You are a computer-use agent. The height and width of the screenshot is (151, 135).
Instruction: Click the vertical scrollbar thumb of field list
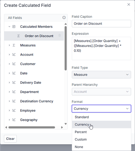[x=66, y=48]
